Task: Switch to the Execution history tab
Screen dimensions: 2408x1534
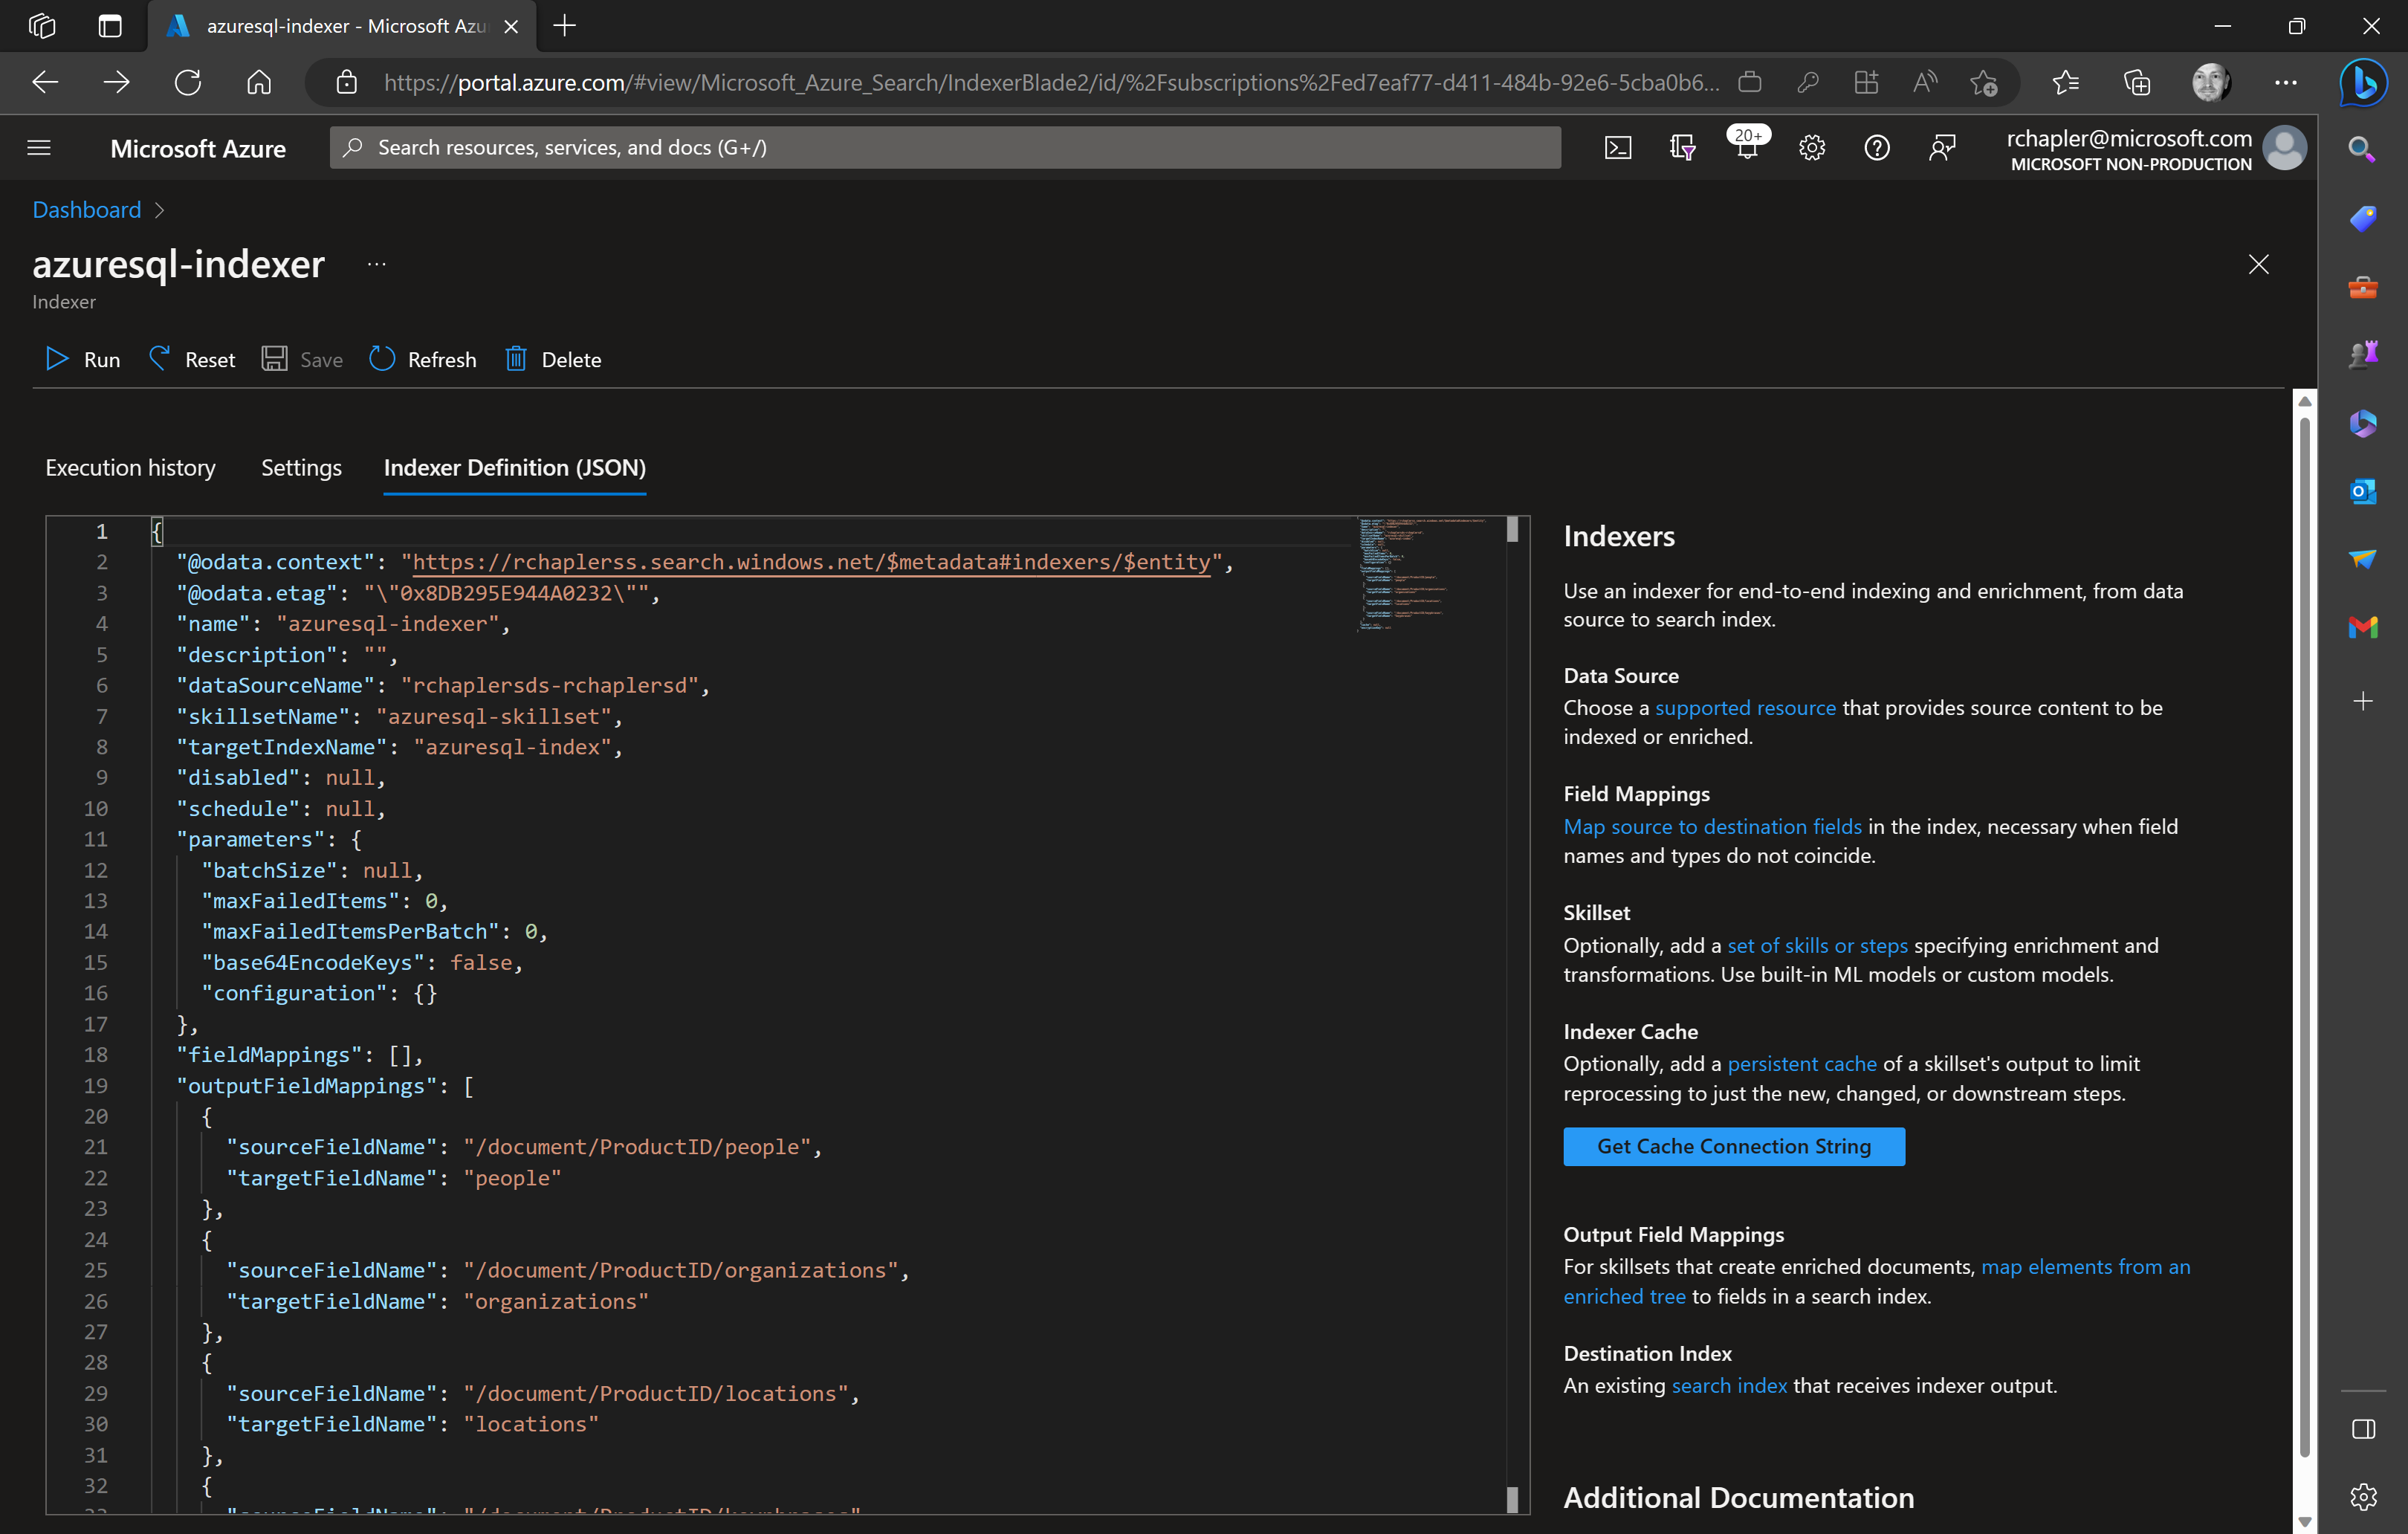Action: [x=130, y=467]
